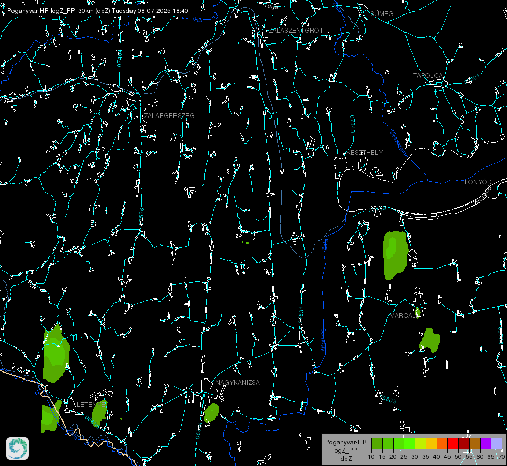Click the 'logZ_PPI' label in the legend

(x=345, y=450)
